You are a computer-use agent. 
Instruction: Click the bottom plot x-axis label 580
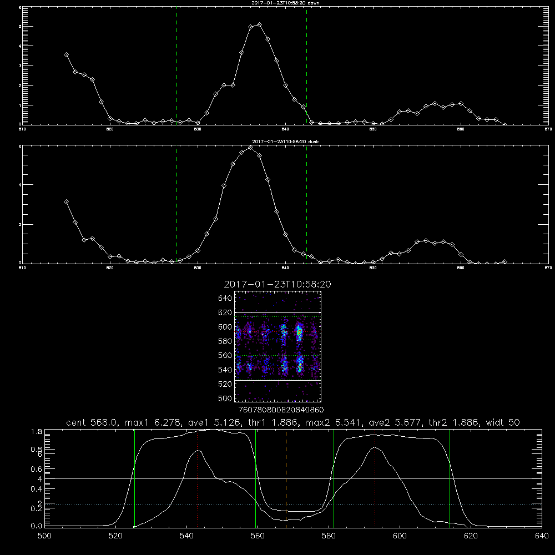(x=329, y=536)
